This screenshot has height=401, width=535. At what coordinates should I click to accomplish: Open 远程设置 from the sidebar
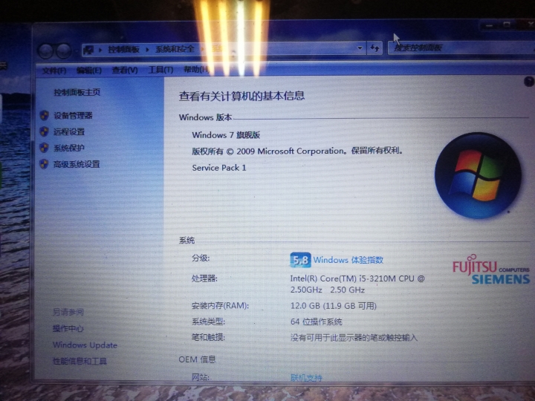(69, 131)
